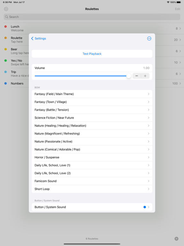Click chevron next to count 20
Viewport: 184px width, 246px height.
pos(180,40)
